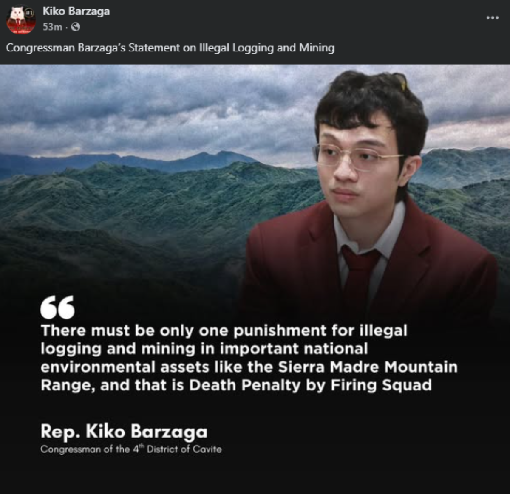Image resolution: width=510 pixels, height=494 pixels.
Task: Open the three-dot post options menu
Action: click(x=492, y=17)
